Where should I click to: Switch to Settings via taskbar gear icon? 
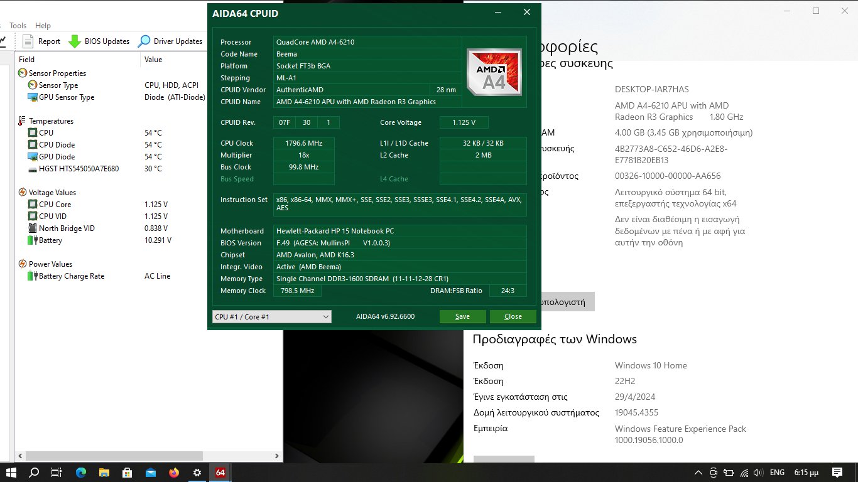tap(197, 473)
